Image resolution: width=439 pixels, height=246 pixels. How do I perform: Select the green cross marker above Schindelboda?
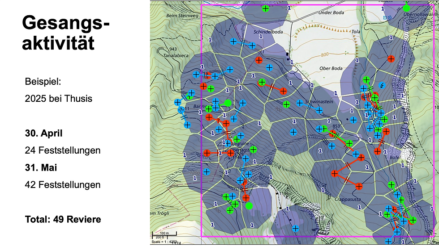(265, 8)
